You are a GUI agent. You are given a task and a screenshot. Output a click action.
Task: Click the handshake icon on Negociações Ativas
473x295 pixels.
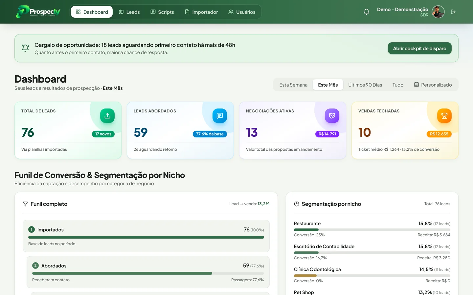click(x=332, y=116)
